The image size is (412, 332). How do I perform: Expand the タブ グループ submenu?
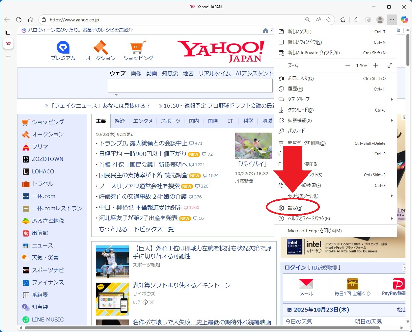[x=335, y=99]
